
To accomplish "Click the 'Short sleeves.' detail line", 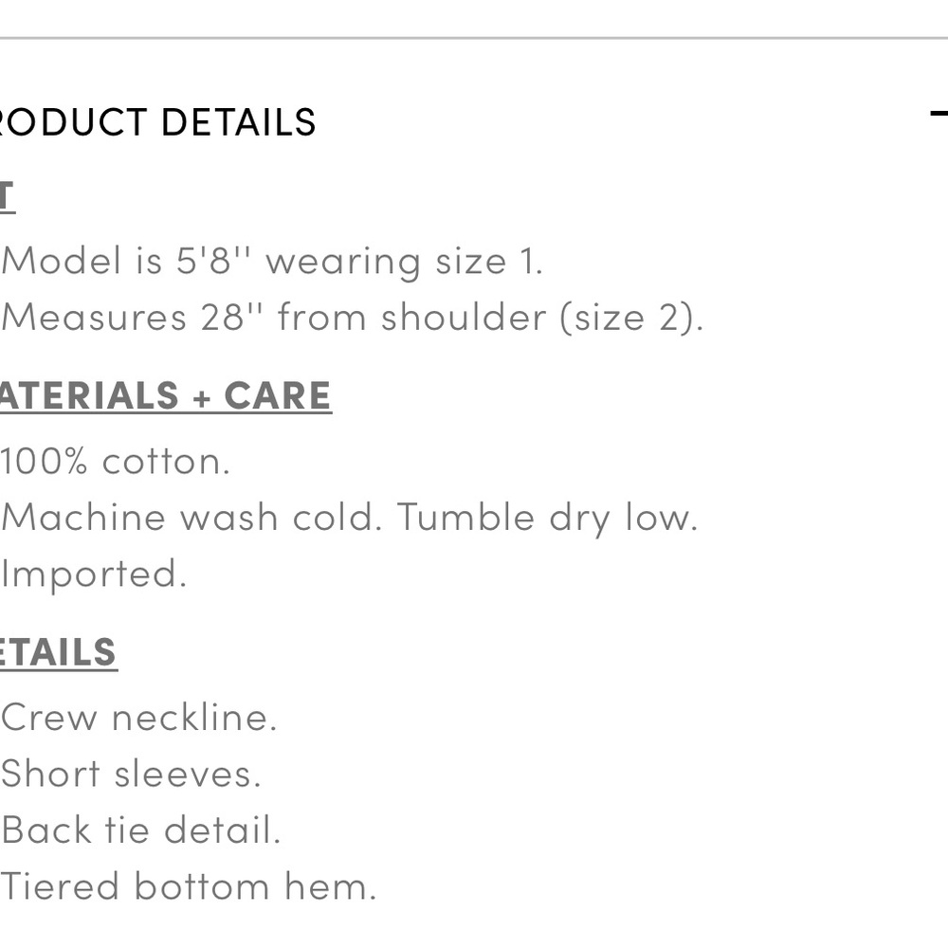I will pos(131,774).
